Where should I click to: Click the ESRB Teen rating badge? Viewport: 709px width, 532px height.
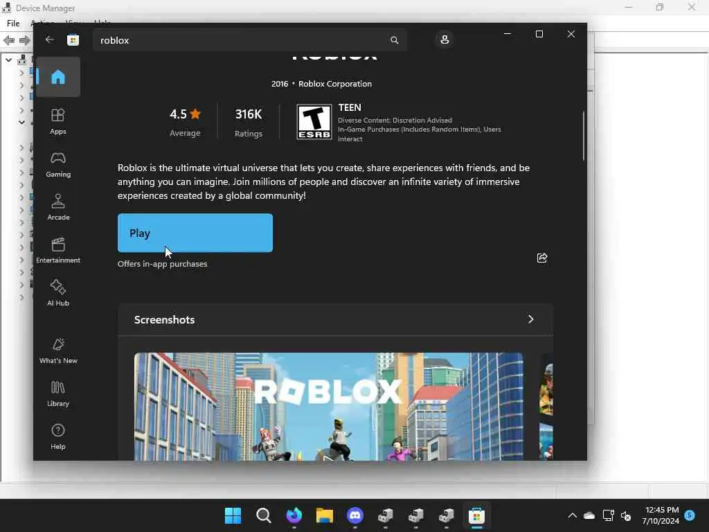pos(314,122)
